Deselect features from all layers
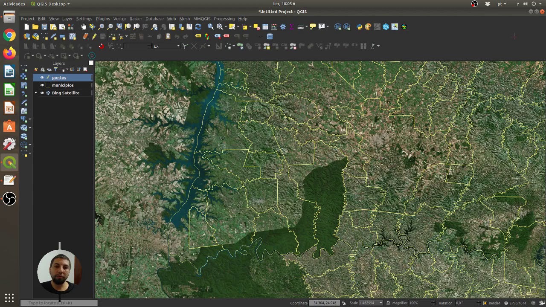 click(x=257, y=26)
